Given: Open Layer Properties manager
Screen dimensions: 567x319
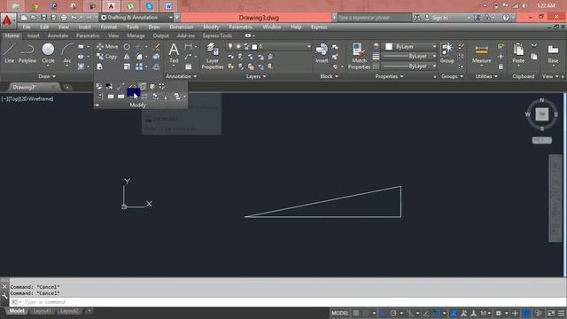Looking at the screenshot, I should pyautogui.click(x=213, y=56).
